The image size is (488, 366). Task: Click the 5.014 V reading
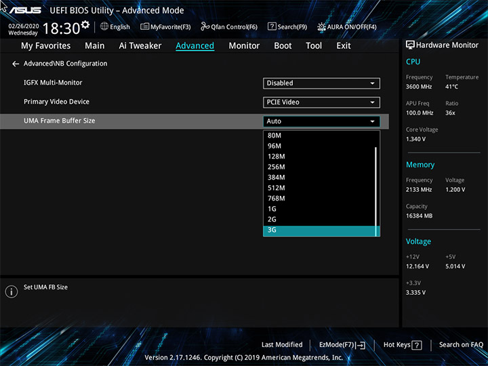[455, 266]
